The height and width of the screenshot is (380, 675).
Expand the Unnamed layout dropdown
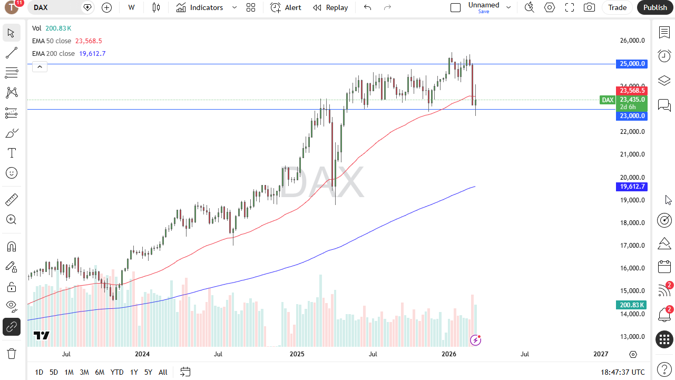point(508,8)
